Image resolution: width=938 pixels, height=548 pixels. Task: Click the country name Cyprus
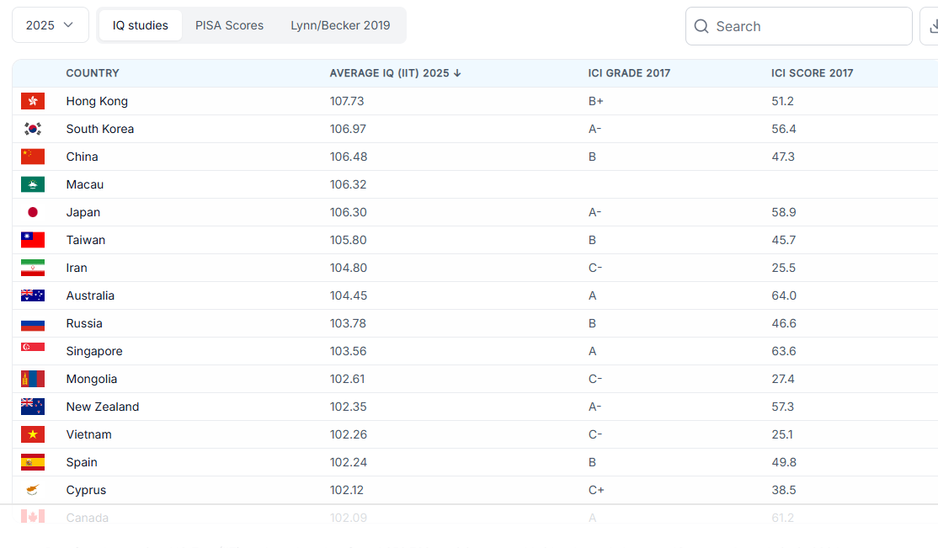[x=86, y=490]
